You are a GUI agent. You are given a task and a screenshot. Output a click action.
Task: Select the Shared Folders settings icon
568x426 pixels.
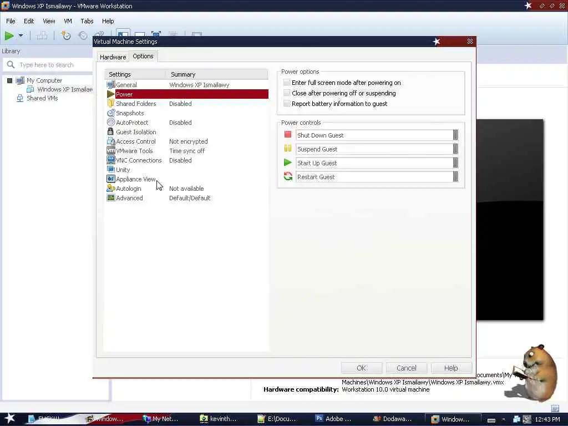coord(111,104)
